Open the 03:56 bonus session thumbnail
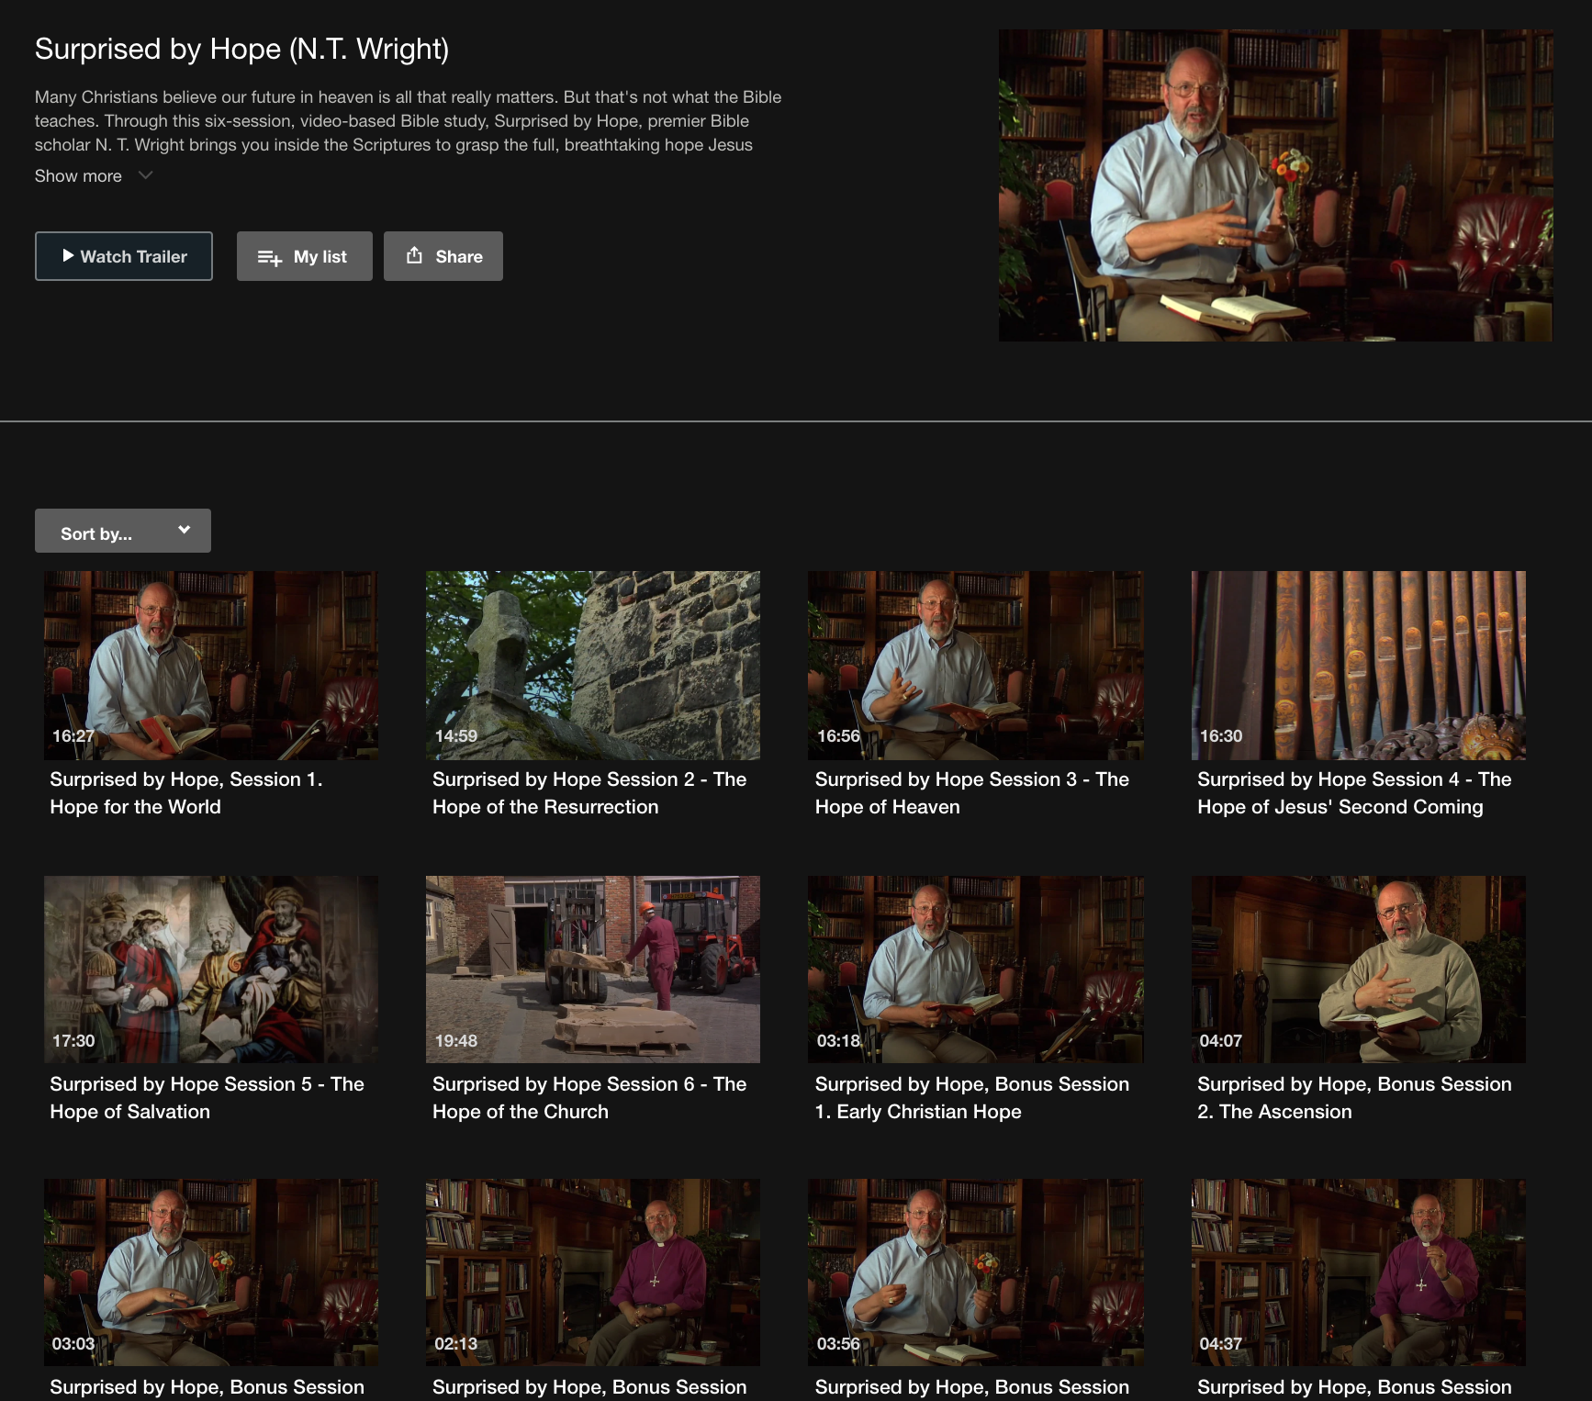This screenshot has height=1401, width=1592. (976, 1272)
